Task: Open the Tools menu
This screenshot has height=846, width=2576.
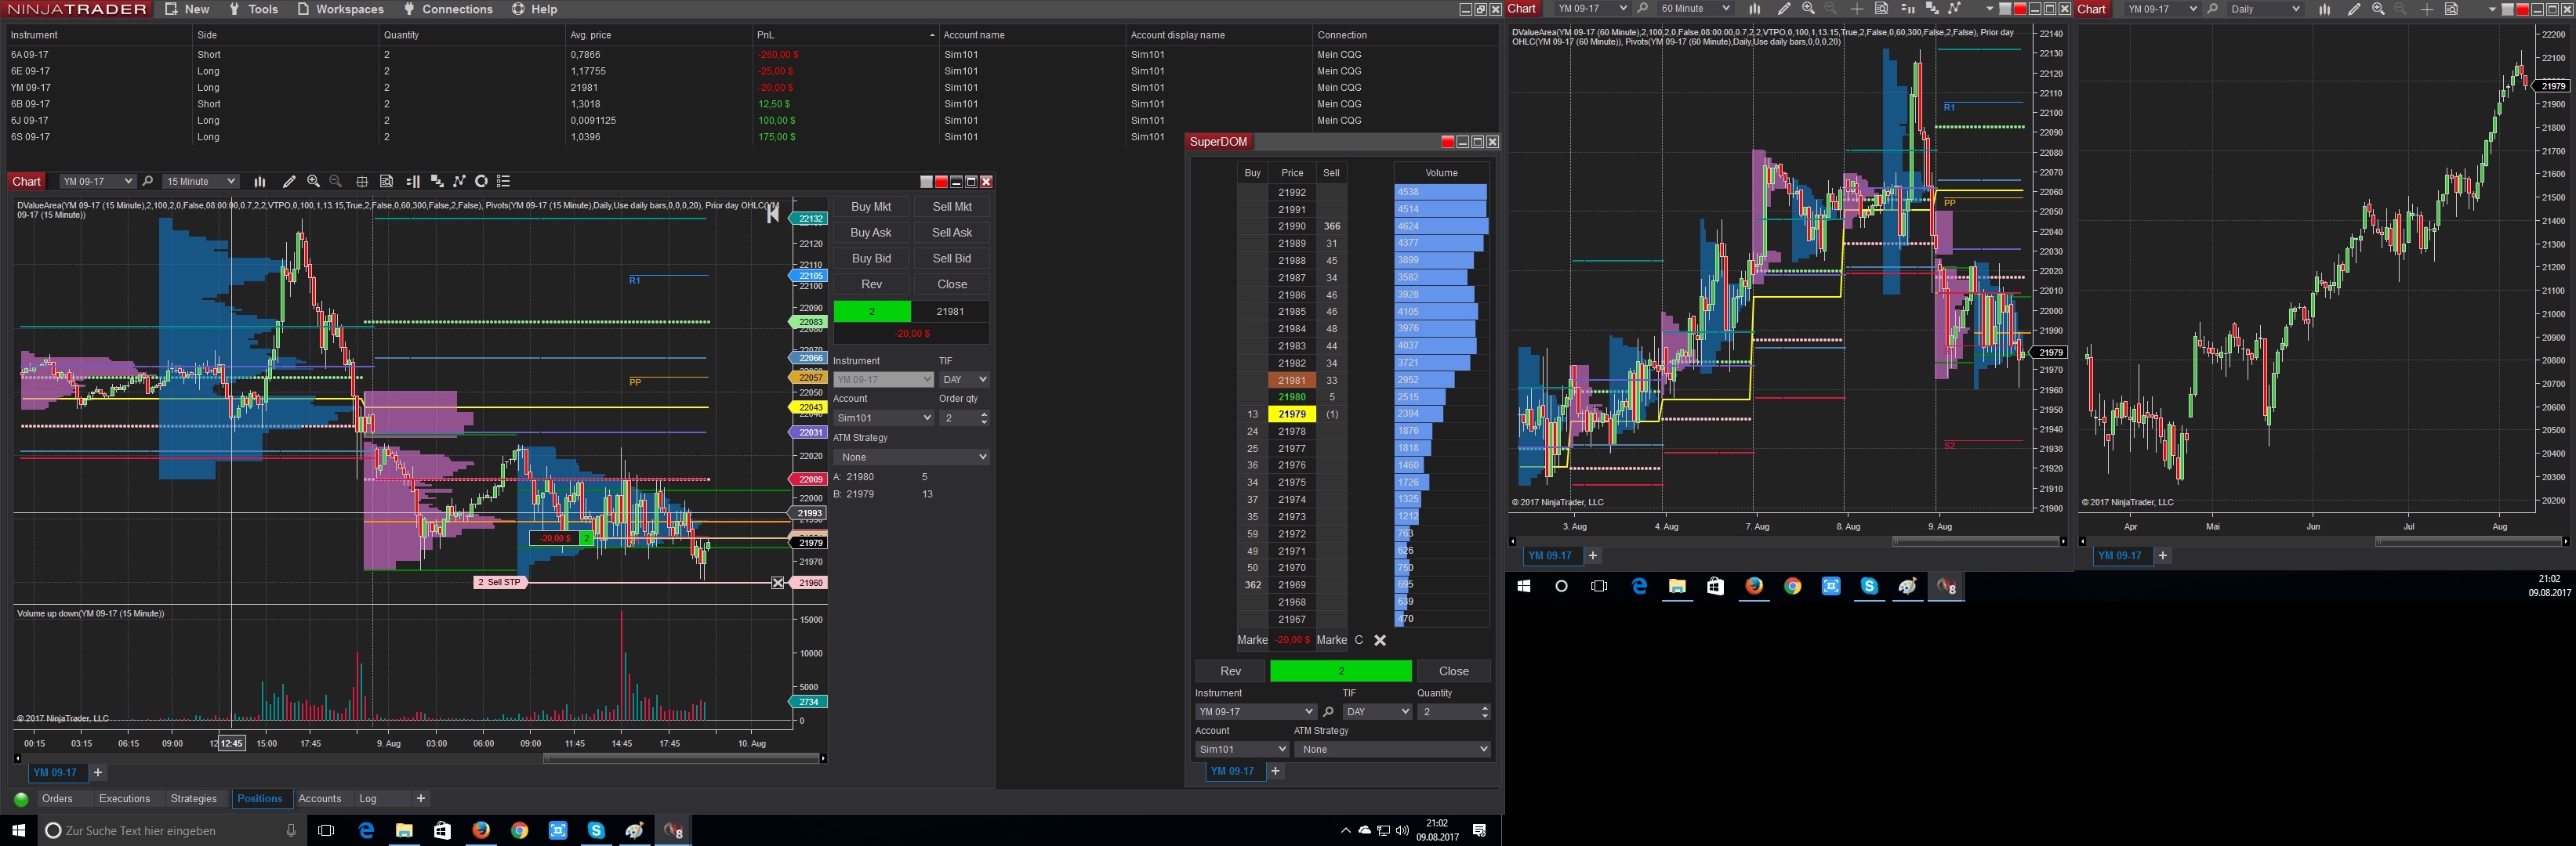Action: (253, 9)
